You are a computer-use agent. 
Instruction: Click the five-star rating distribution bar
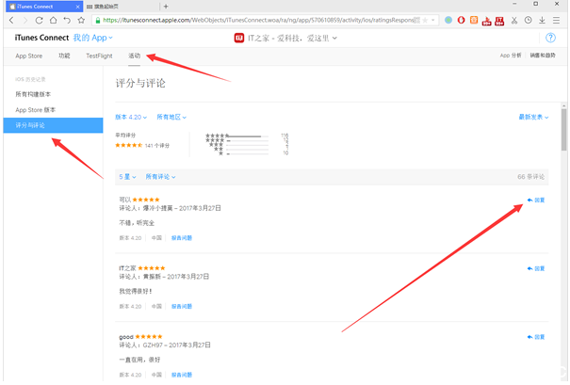pos(247,136)
